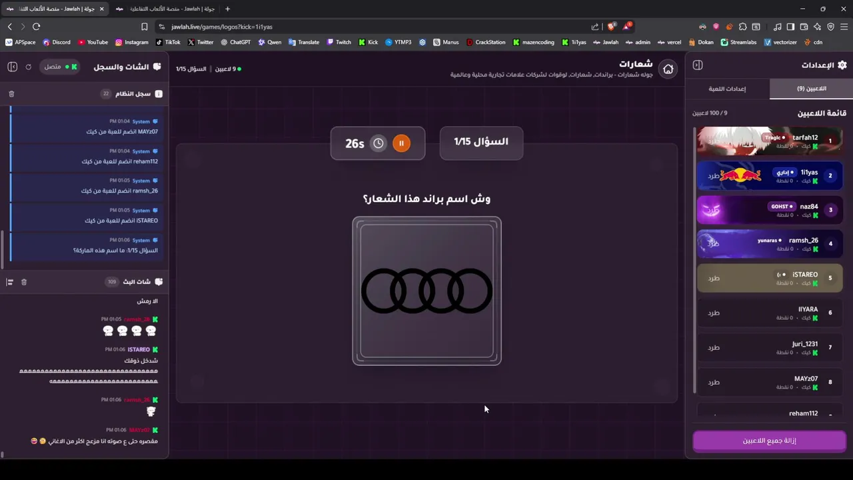Click the connected status badge متصل
This screenshot has height=480, width=853.
pyautogui.click(x=61, y=67)
